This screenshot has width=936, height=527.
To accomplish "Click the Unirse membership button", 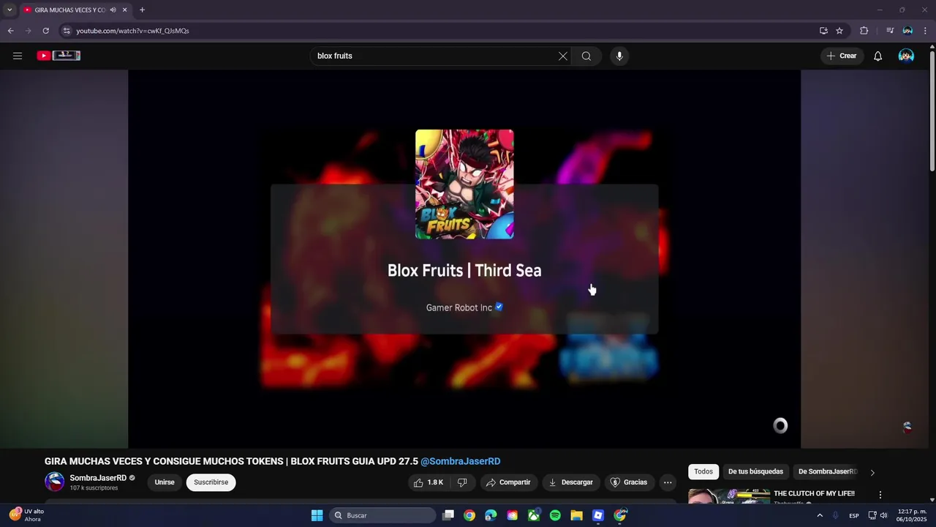I will (165, 482).
